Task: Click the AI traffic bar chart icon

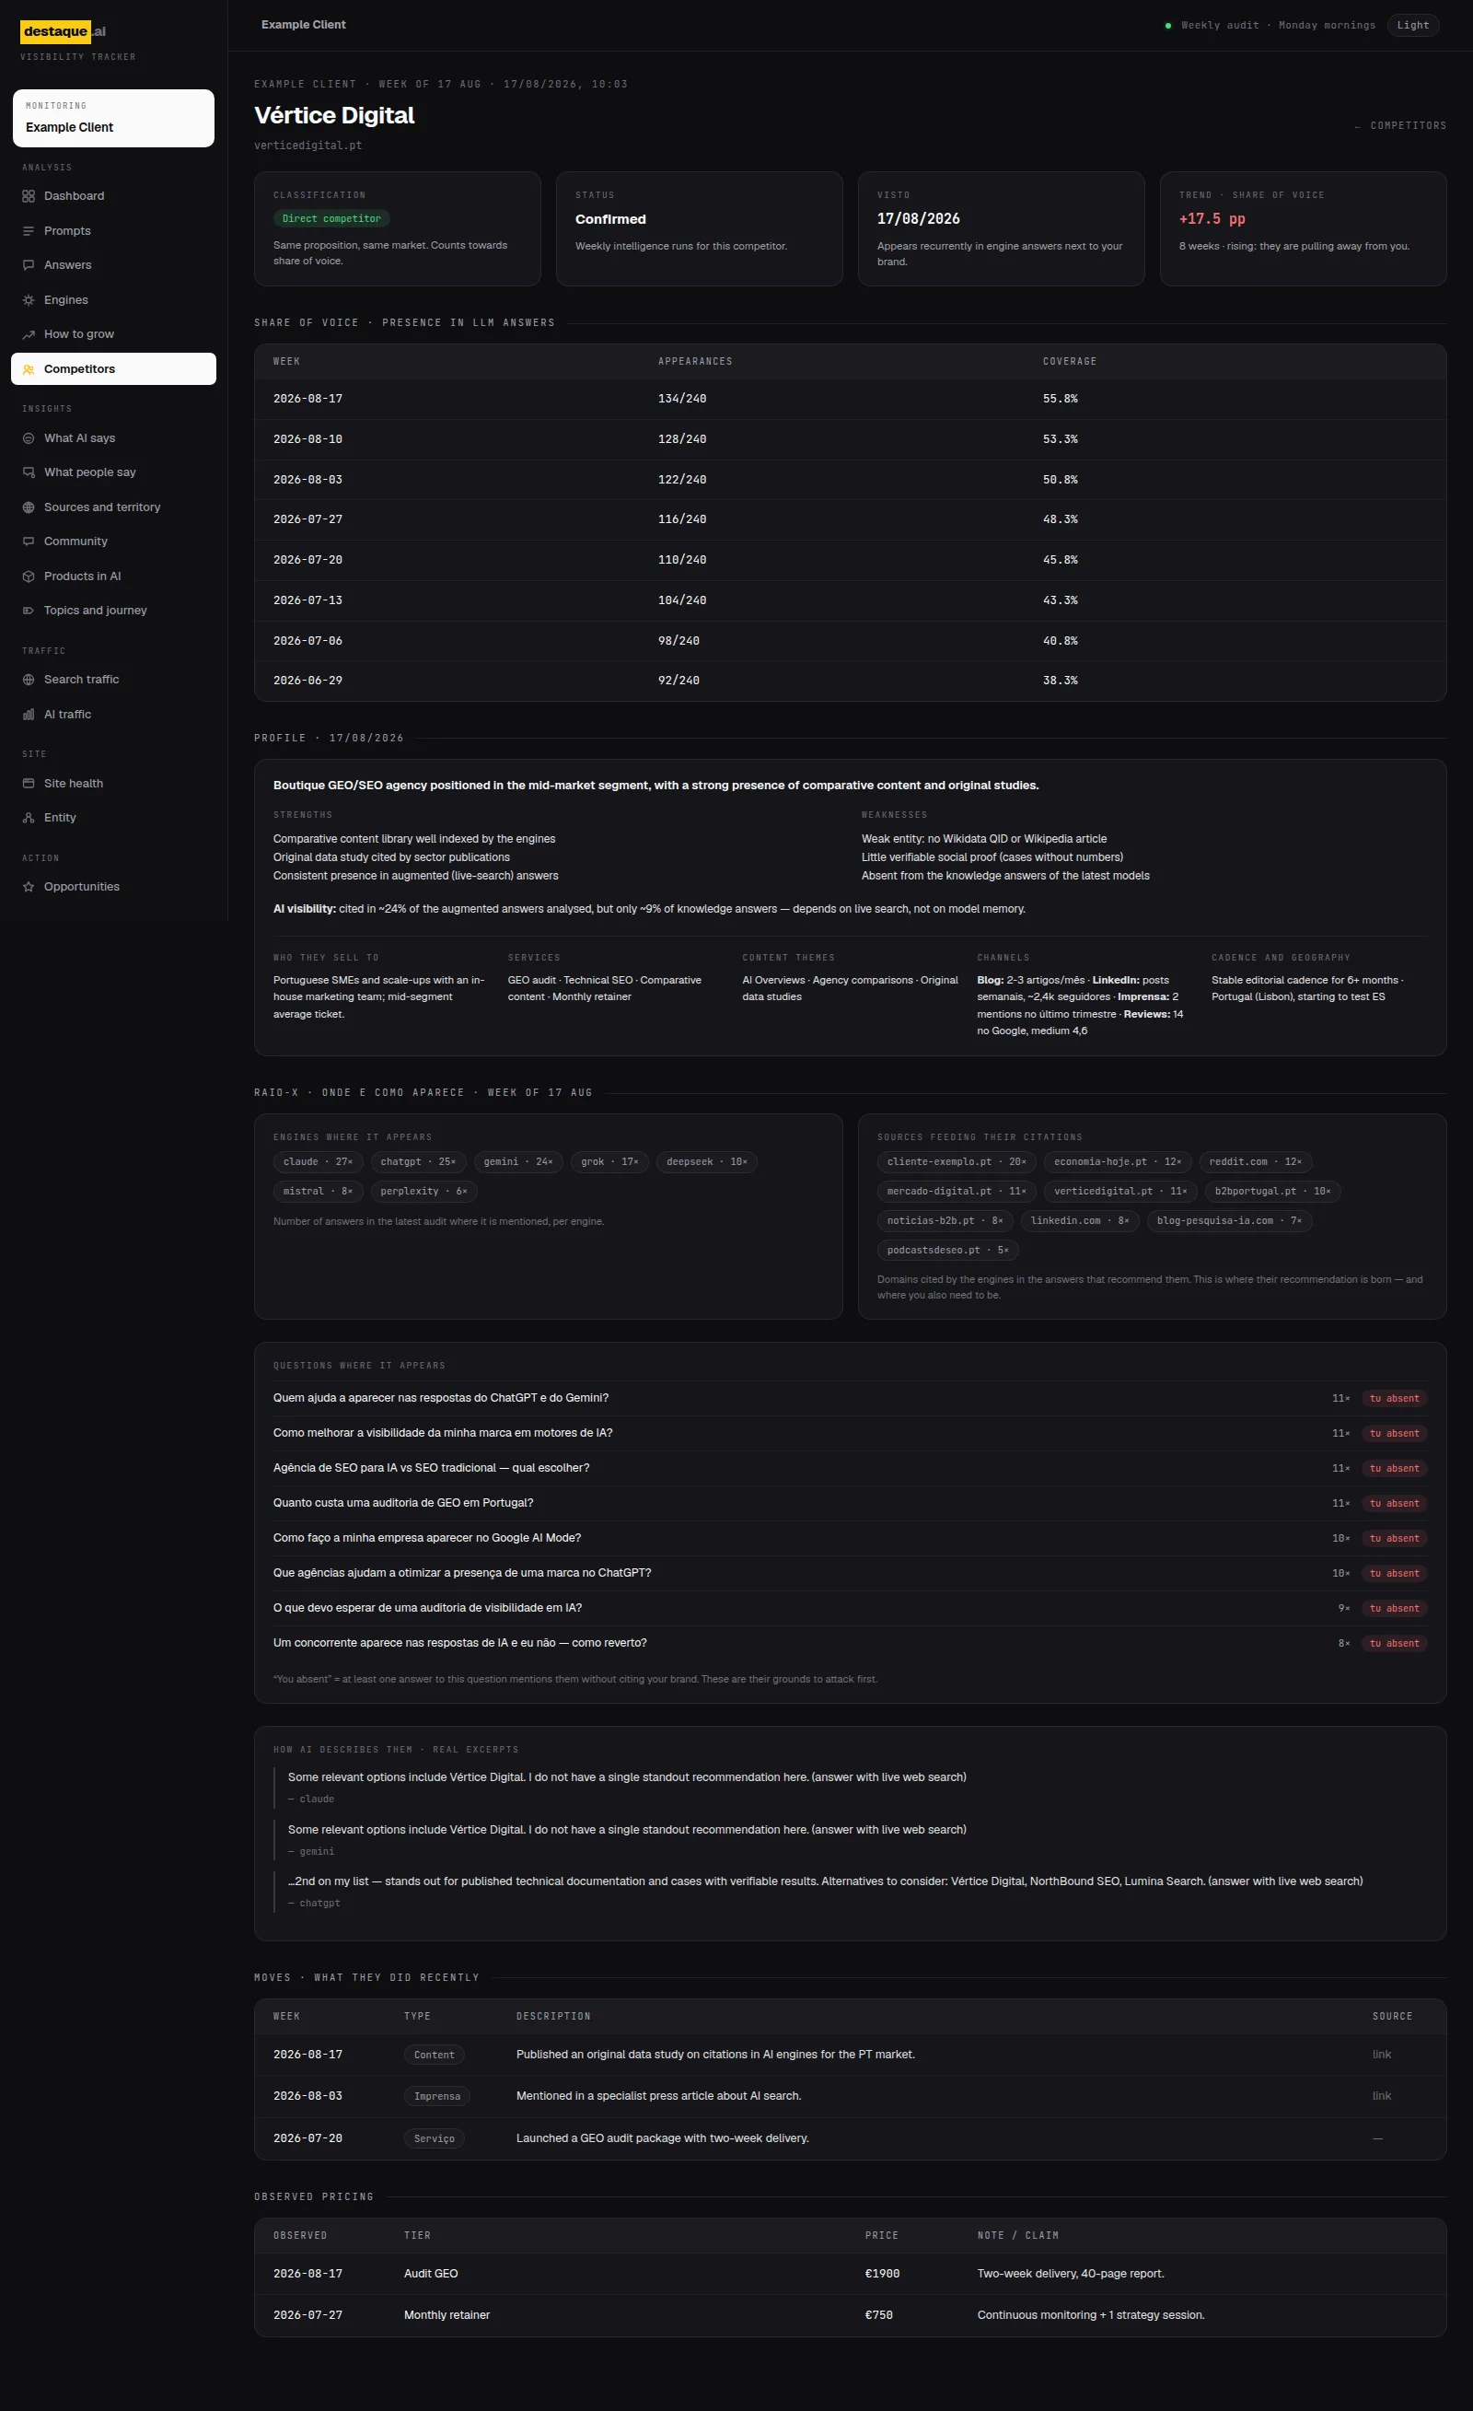Action: coord(29,715)
